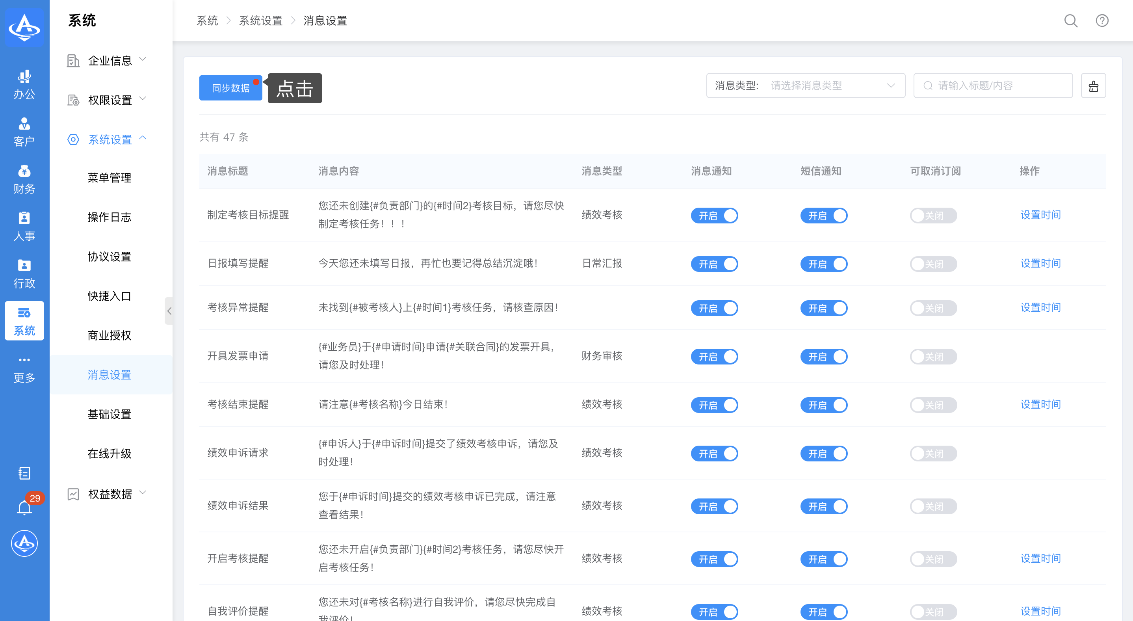Click 设置时间 link for 考核异常提醒
This screenshot has width=1133, height=621.
coord(1040,307)
